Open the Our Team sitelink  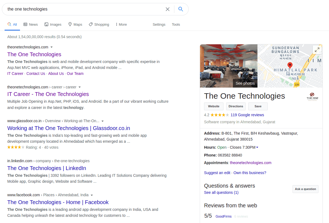tap(75, 74)
